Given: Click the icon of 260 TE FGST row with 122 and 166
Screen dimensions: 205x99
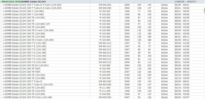Looking at the screenshot, I should click(x=3, y=72).
